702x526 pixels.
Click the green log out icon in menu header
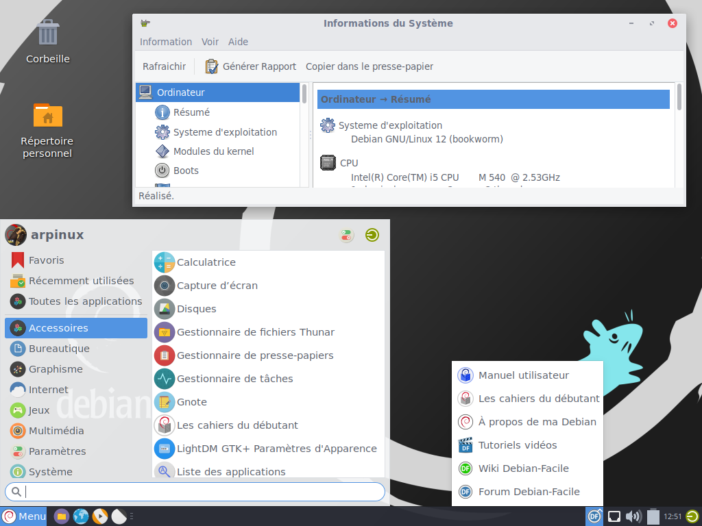tap(372, 235)
